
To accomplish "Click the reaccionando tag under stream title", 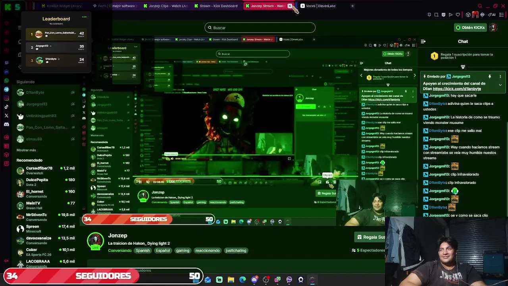I will pyautogui.click(x=207, y=251).
